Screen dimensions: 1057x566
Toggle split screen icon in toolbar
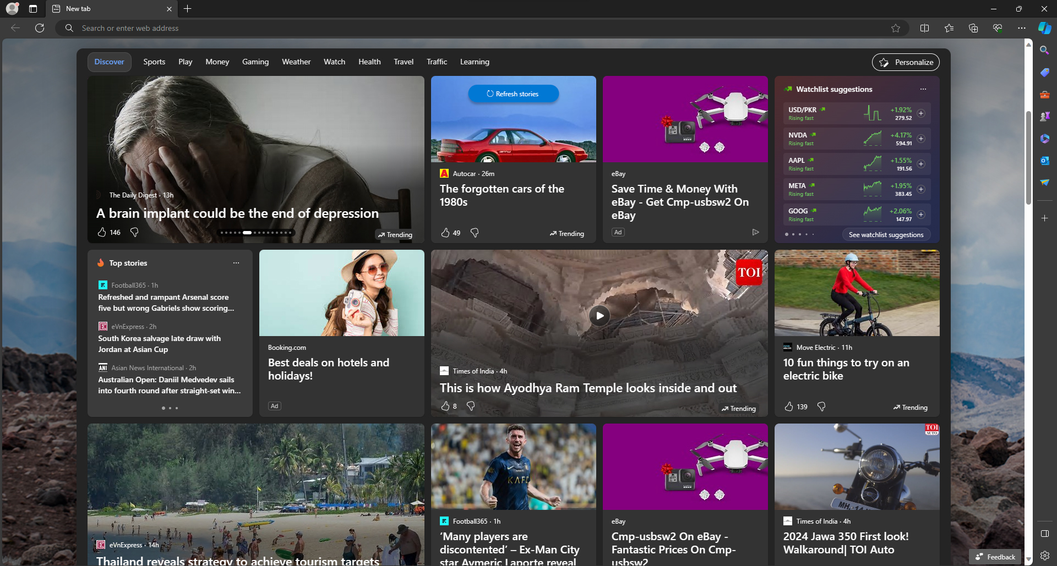(925, 28)
